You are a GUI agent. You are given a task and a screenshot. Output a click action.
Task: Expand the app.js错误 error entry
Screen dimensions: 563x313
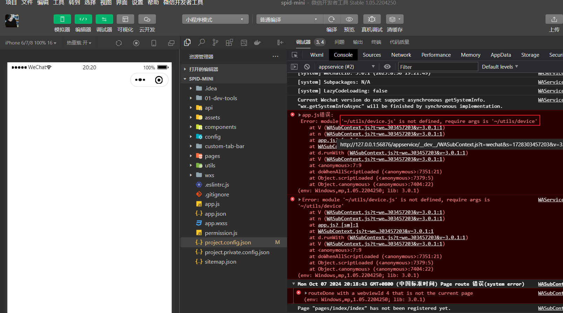pyautogui.click(x=300, y=115)
